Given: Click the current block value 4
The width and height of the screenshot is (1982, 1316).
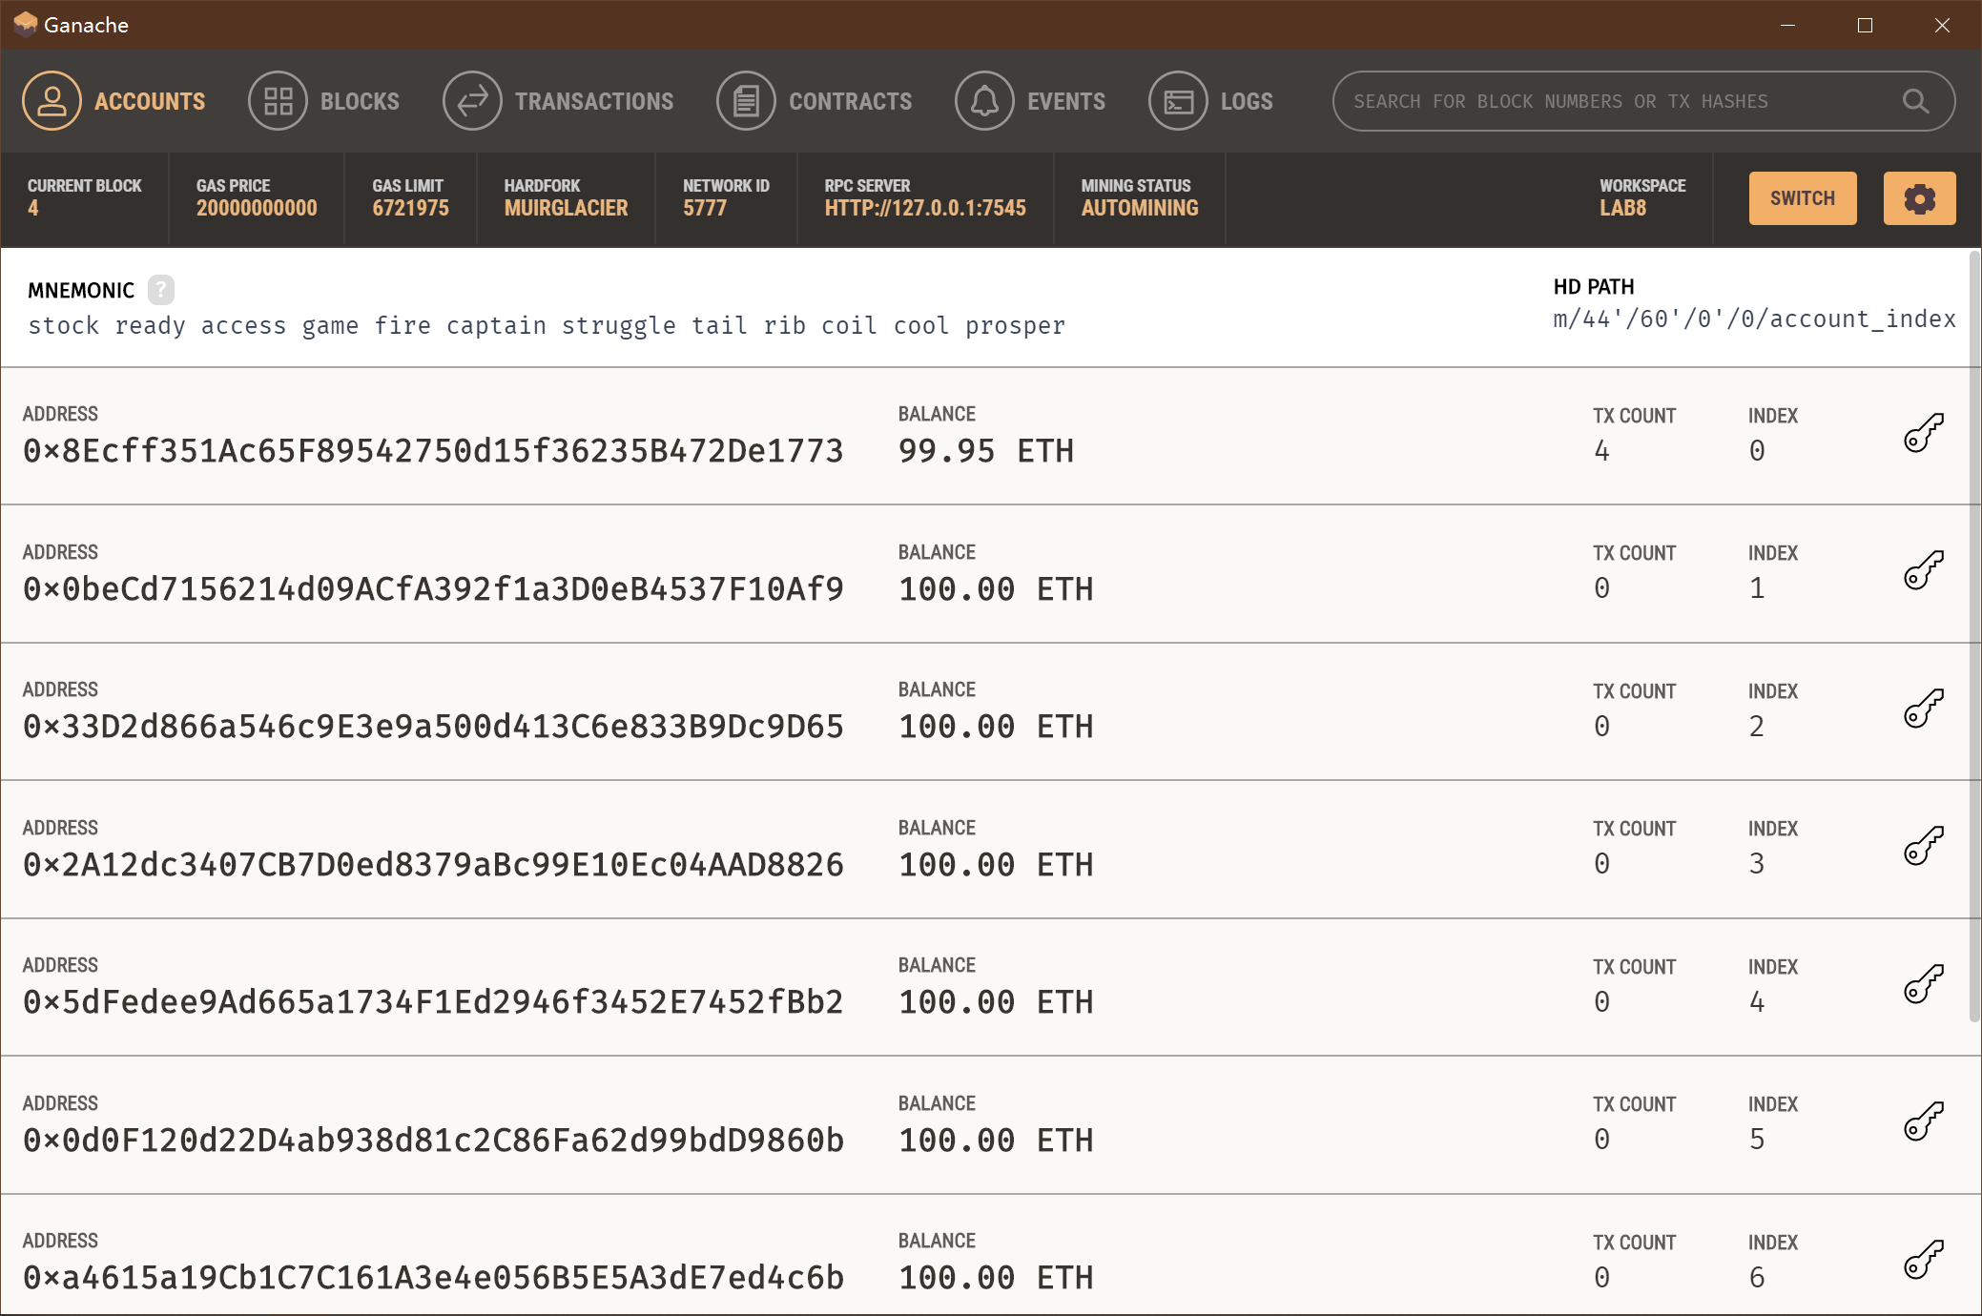Looking at the screenshot, I should pyautogui.click(x=33, y=208).
